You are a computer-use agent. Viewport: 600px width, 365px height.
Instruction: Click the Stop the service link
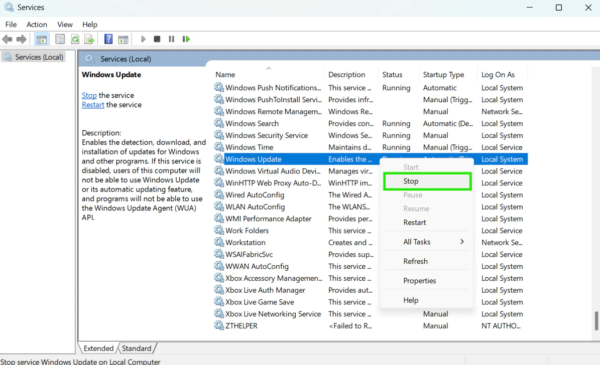point(89,95)
